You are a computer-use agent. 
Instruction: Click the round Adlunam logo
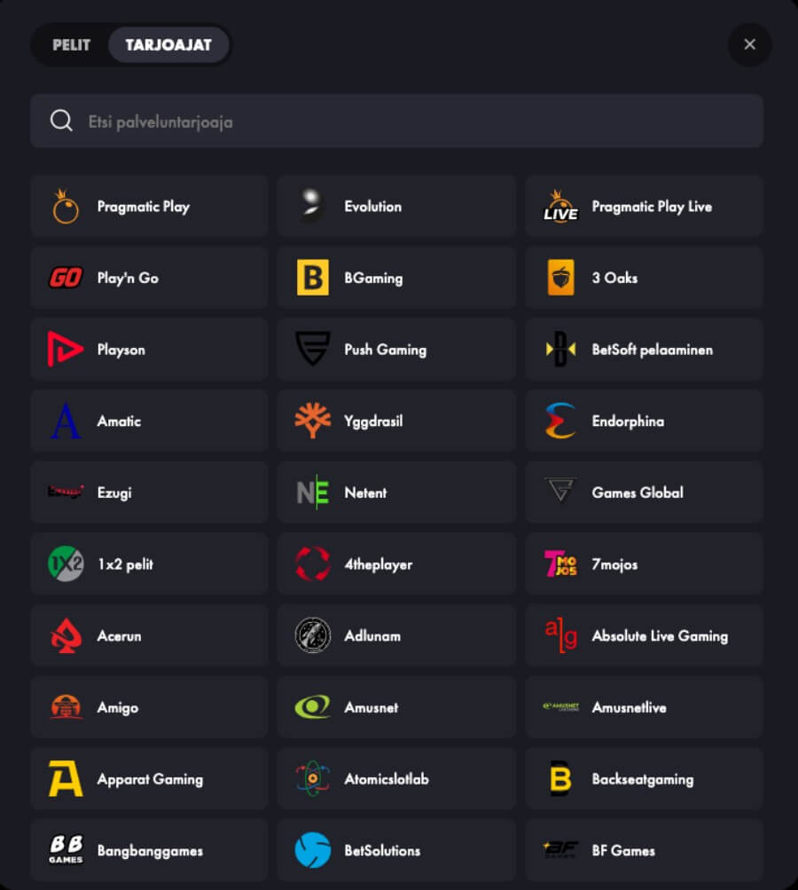pyautogui.click(x=313, y=635)
